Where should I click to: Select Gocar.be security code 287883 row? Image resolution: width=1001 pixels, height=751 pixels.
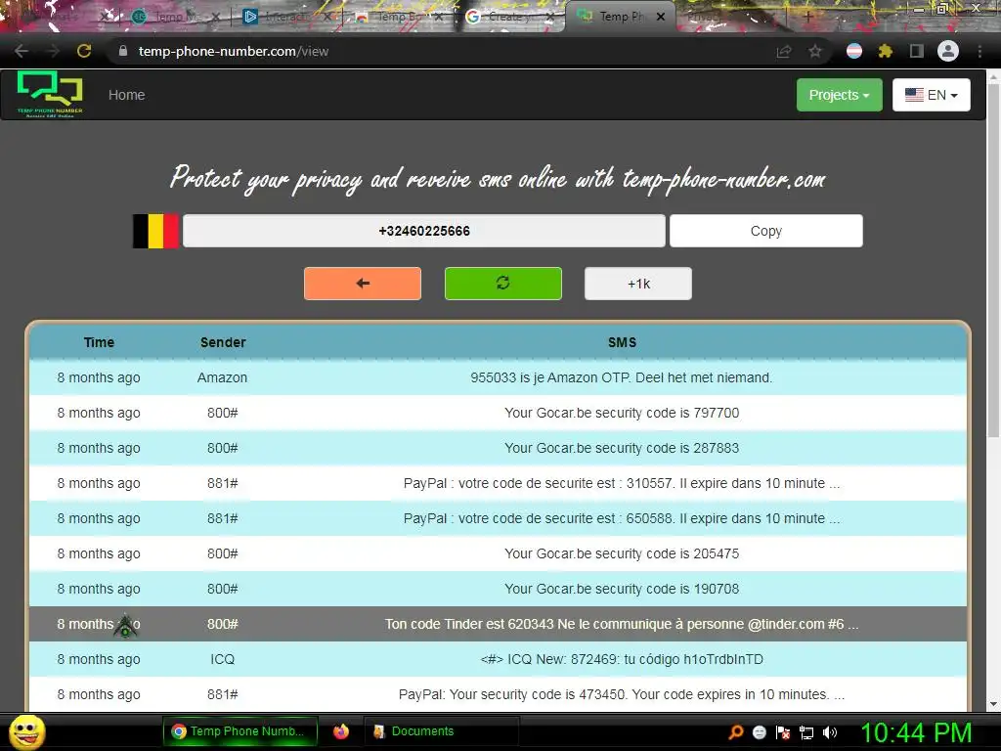pos(498,448)
